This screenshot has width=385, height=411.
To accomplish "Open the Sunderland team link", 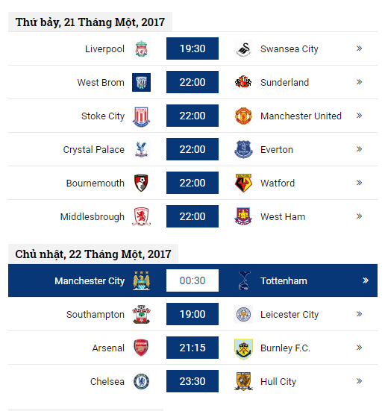I will coord(284,82).
